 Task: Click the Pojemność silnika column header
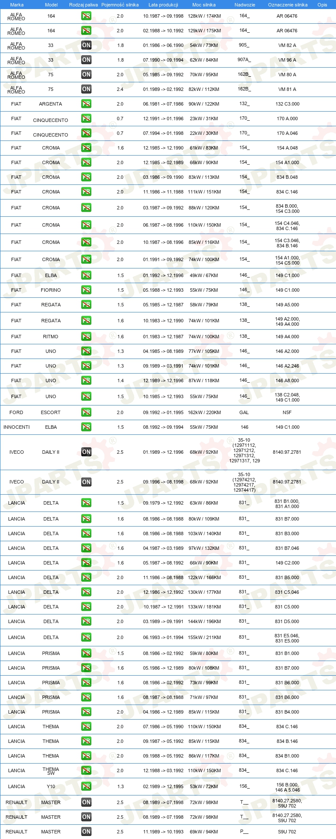(120, 5)
